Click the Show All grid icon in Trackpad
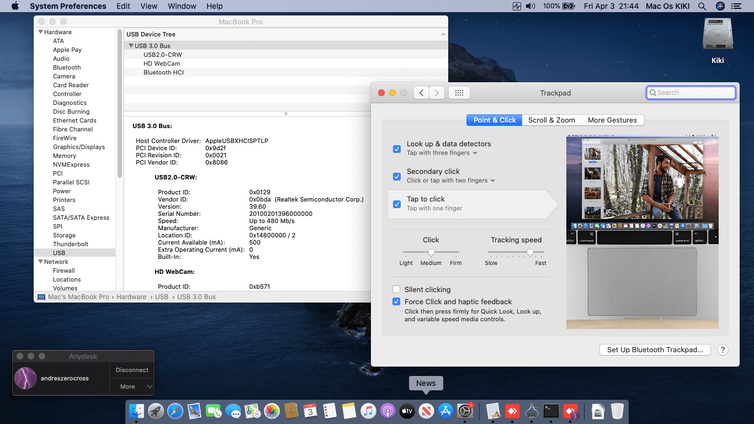 (x=459, y=93)
